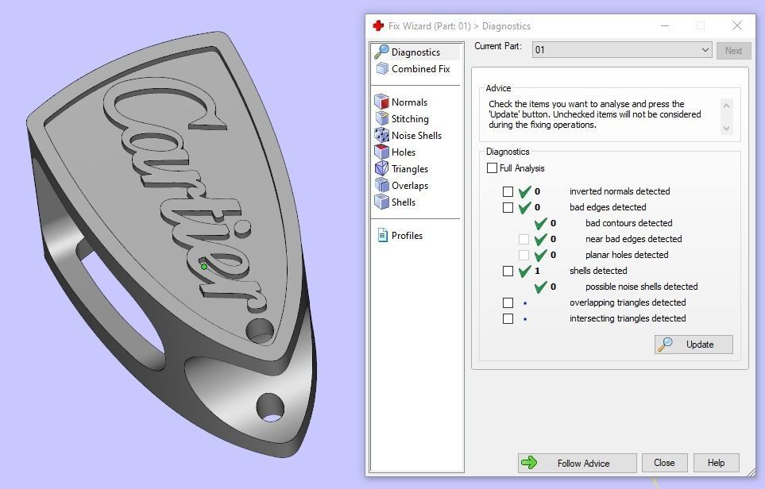Click the Follow Advice button

click(x=578, y=463)
